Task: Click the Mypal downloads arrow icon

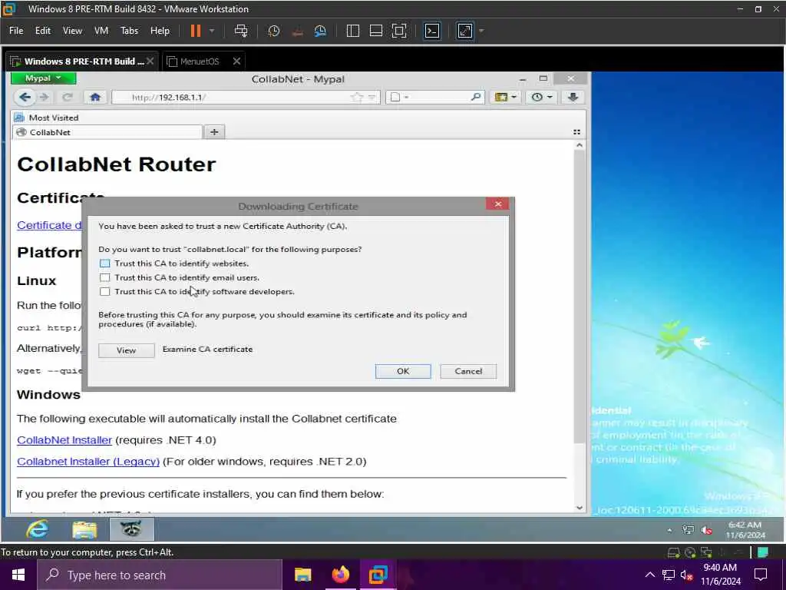Action: click(x=573, y=98)
